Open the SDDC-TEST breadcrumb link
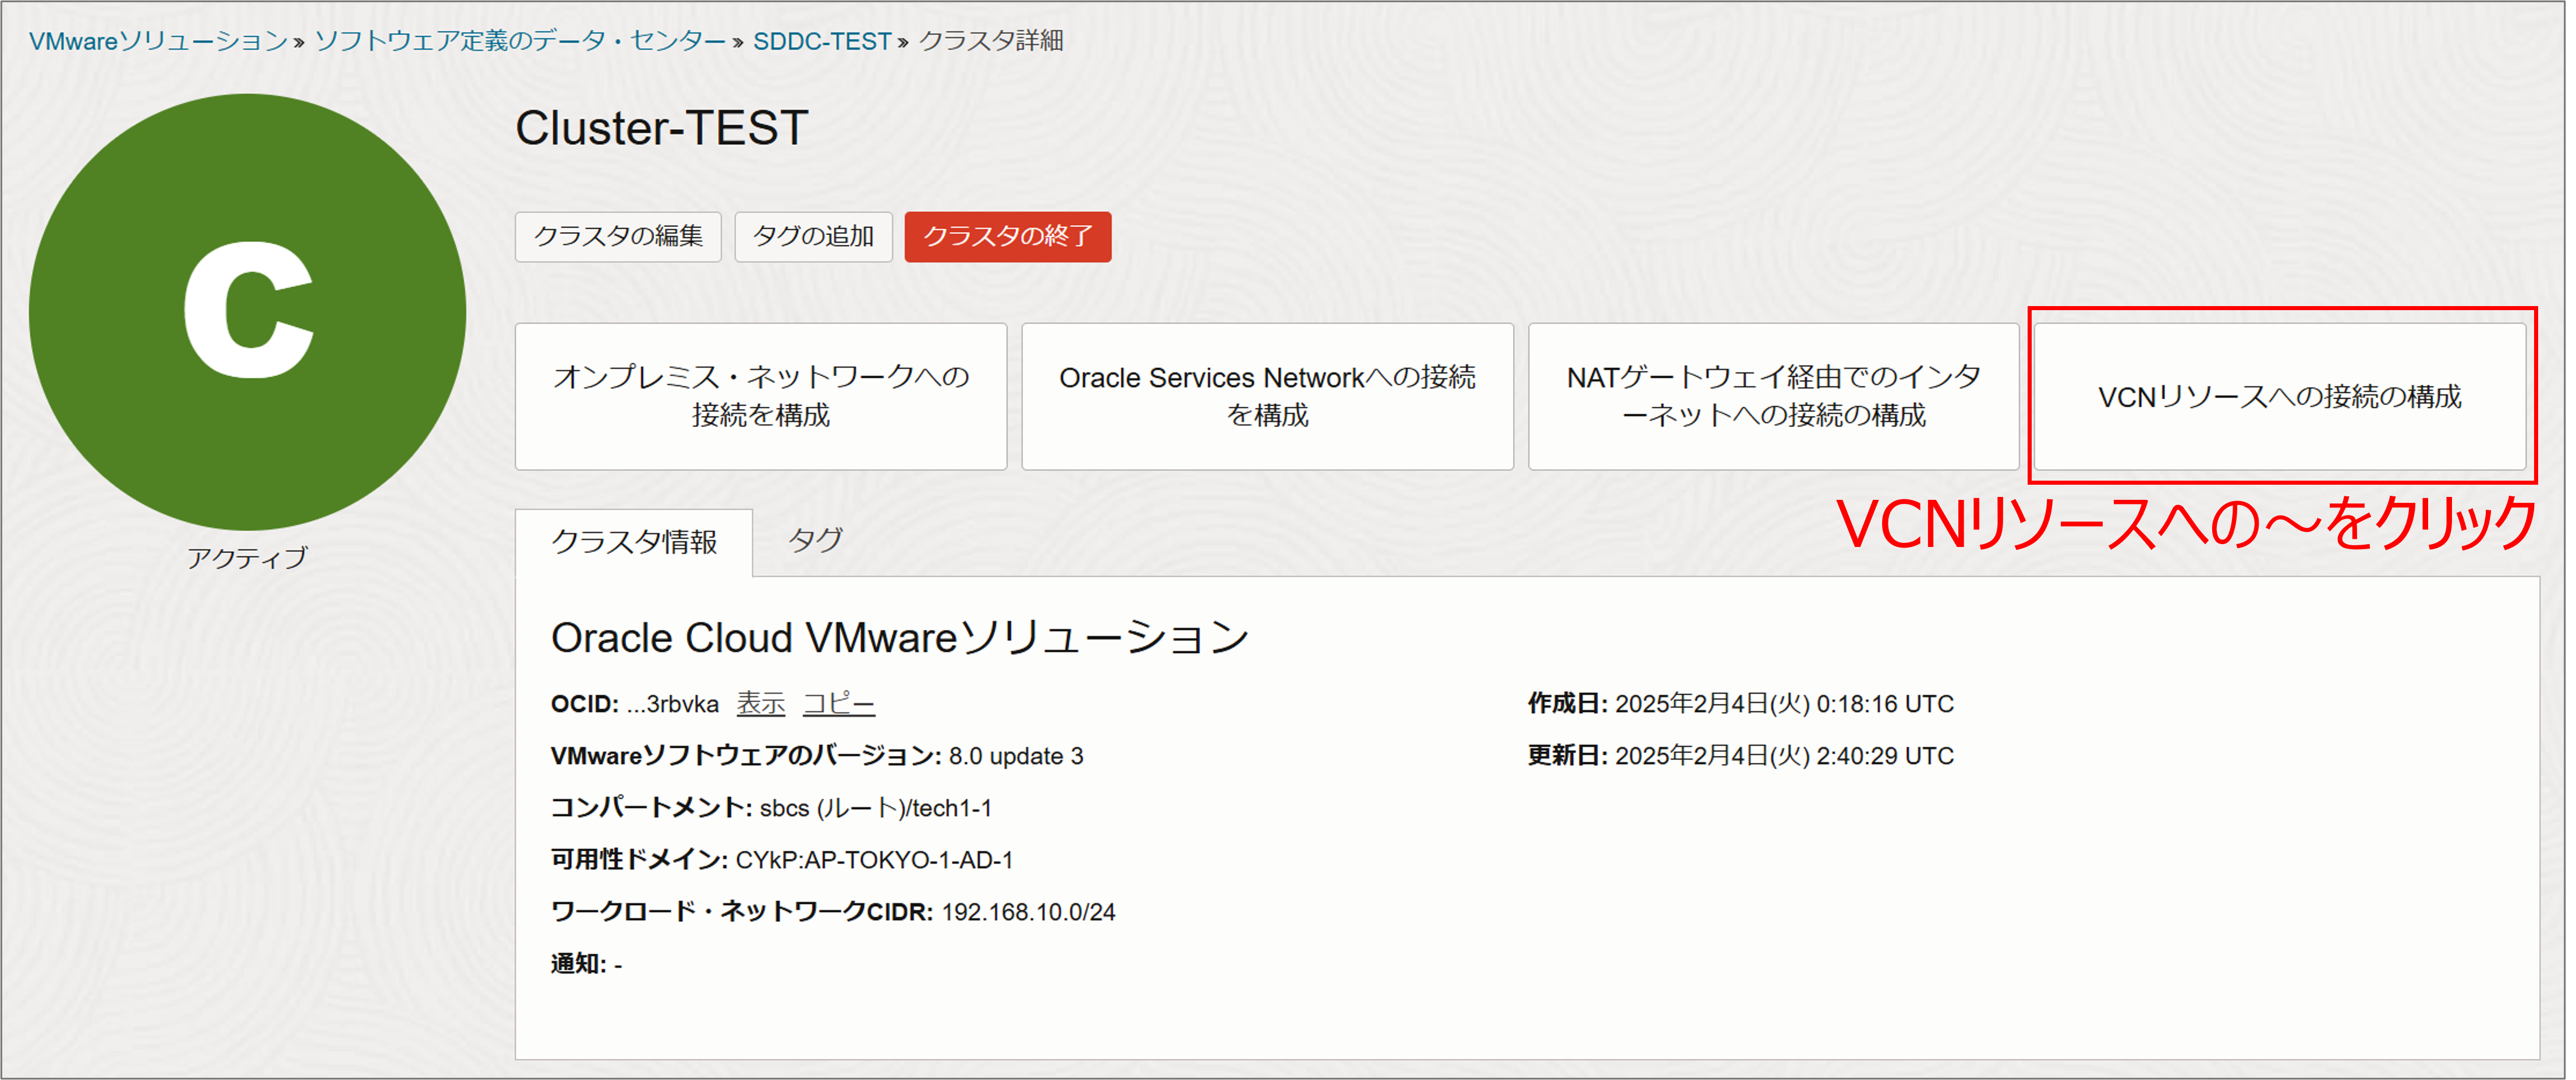This screenshot has width=2576, height=1080. click(821, 41)
